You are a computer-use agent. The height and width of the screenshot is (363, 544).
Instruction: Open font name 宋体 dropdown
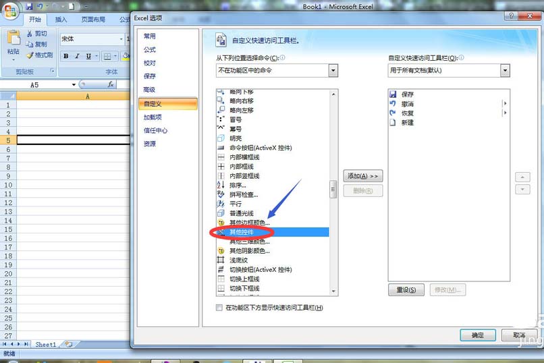[121, 39]
